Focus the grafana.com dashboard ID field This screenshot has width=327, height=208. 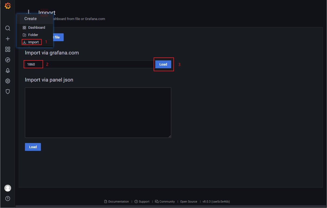(89, 64)
